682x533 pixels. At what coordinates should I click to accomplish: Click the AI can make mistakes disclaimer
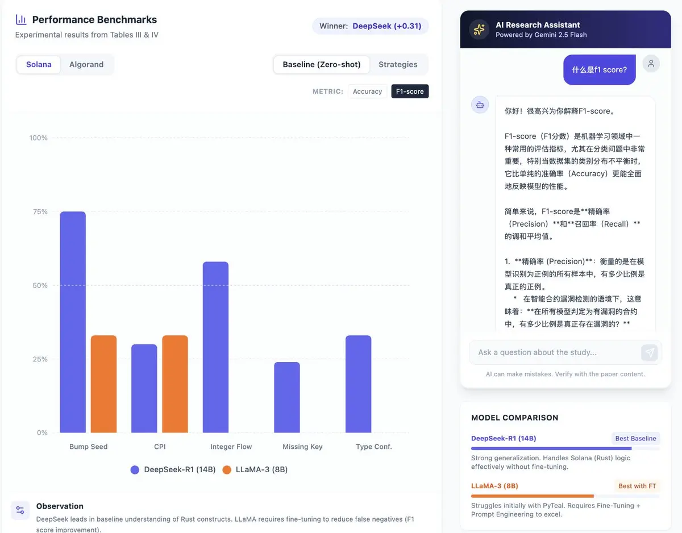(x=565, y=374)
